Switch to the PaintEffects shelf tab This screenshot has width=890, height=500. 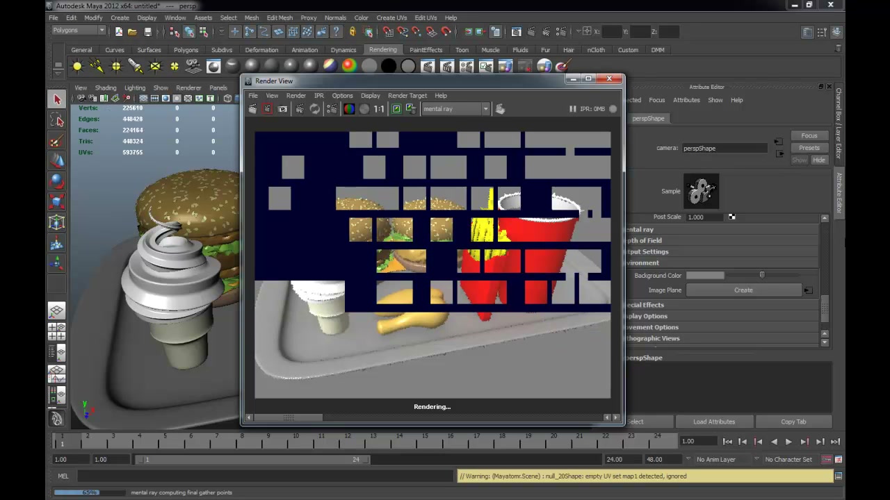click(426, 50)
